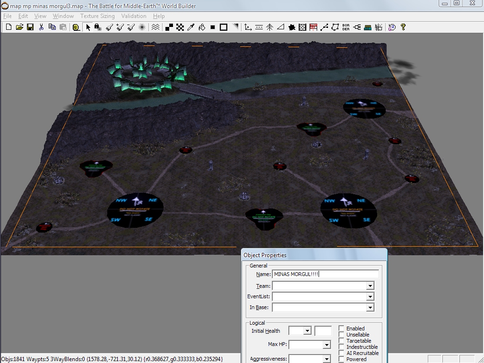The height and width of the screenshot is (363, 484).
Task: Select the plain height brush tool
Action: pyautogui.click(x=109, y=27)
